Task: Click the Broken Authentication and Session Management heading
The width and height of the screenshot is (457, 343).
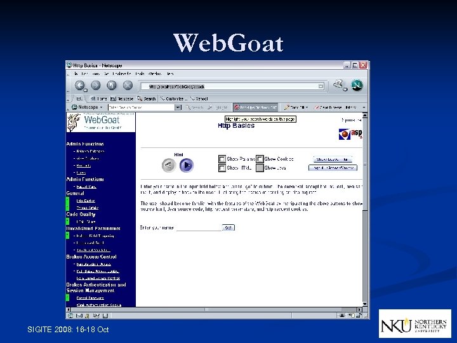Action: pos(96,288)
